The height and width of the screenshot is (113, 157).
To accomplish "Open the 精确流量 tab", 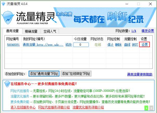I will (x=31, y=31).
